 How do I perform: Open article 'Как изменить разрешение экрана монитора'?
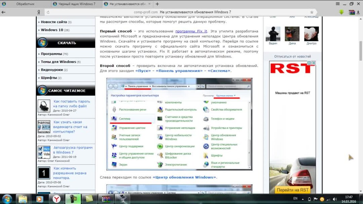(70, 173)
